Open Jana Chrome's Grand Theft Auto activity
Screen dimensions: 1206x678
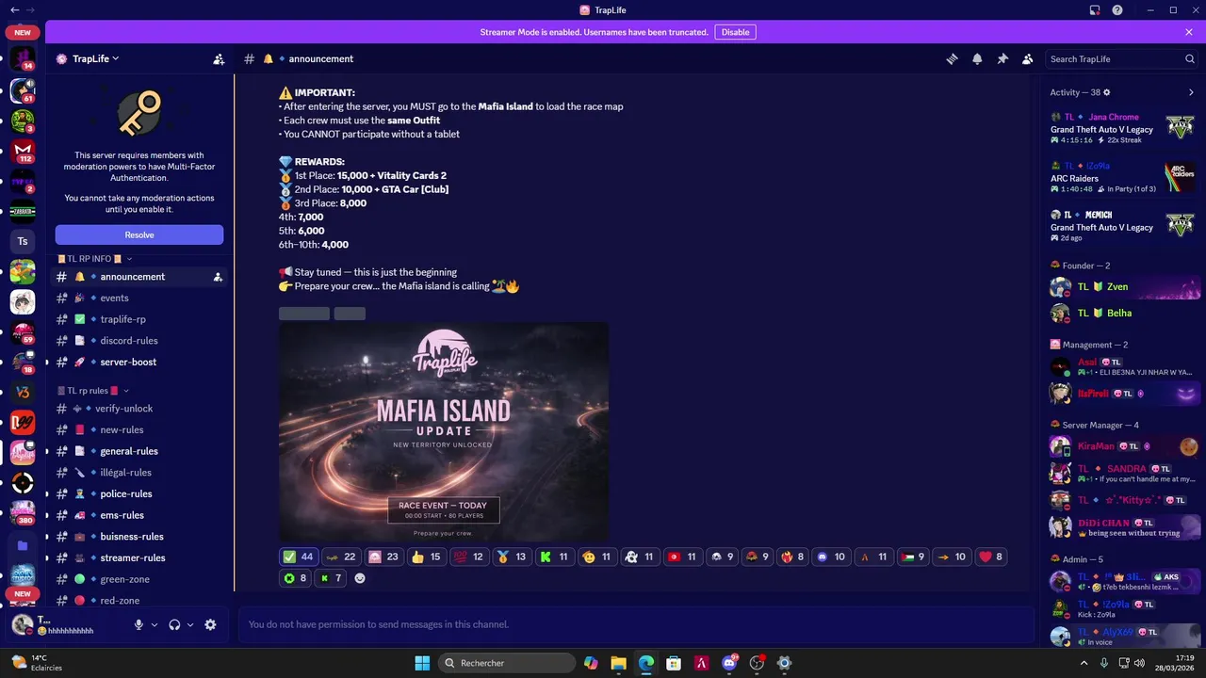click(1123, 128)
